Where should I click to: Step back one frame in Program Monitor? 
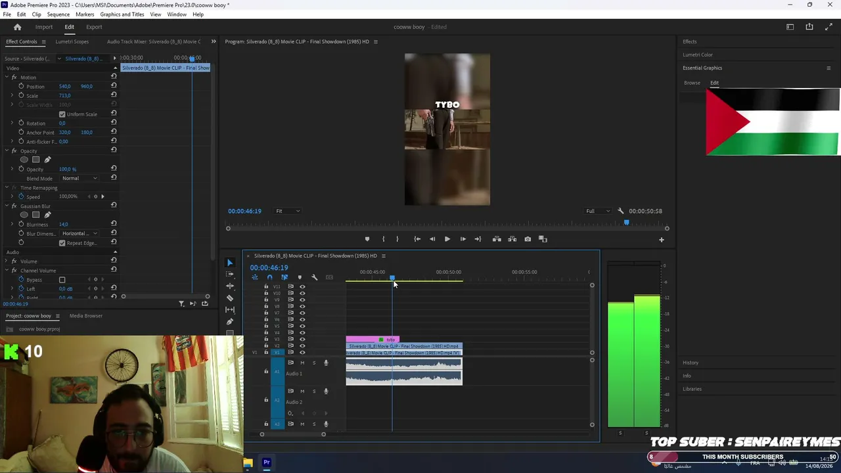point(432,239)
